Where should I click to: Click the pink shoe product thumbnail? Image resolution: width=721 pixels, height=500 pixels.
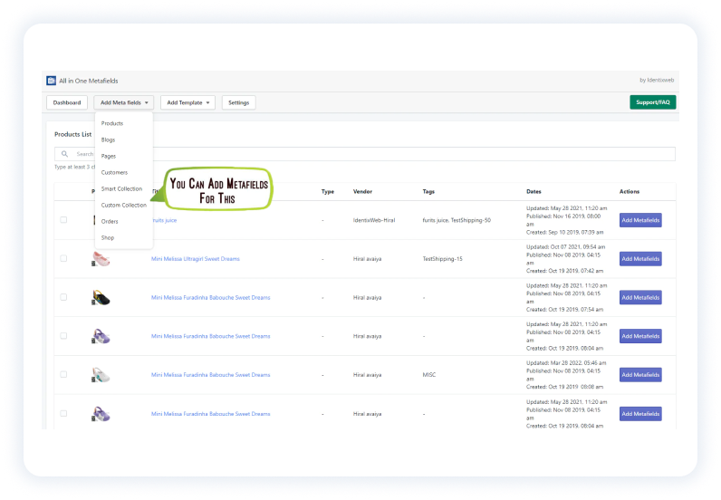(x=101, y=259)
